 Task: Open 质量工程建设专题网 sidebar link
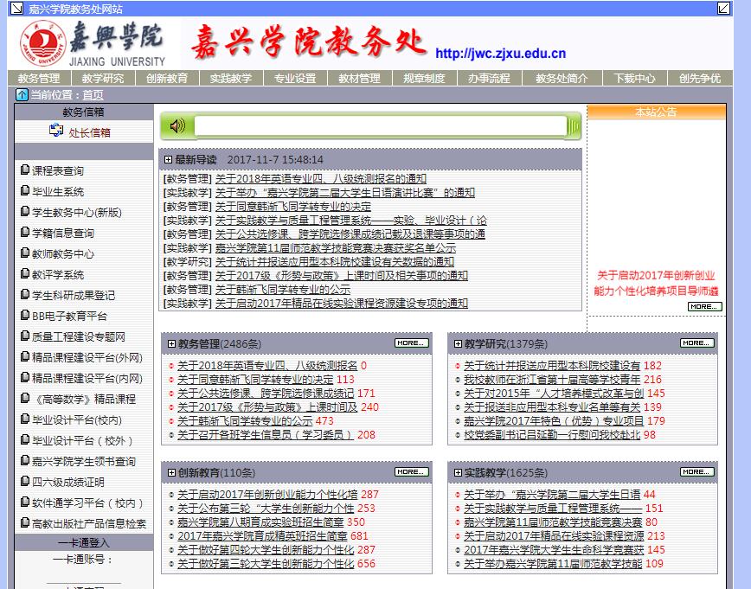[x=78, y=336]
